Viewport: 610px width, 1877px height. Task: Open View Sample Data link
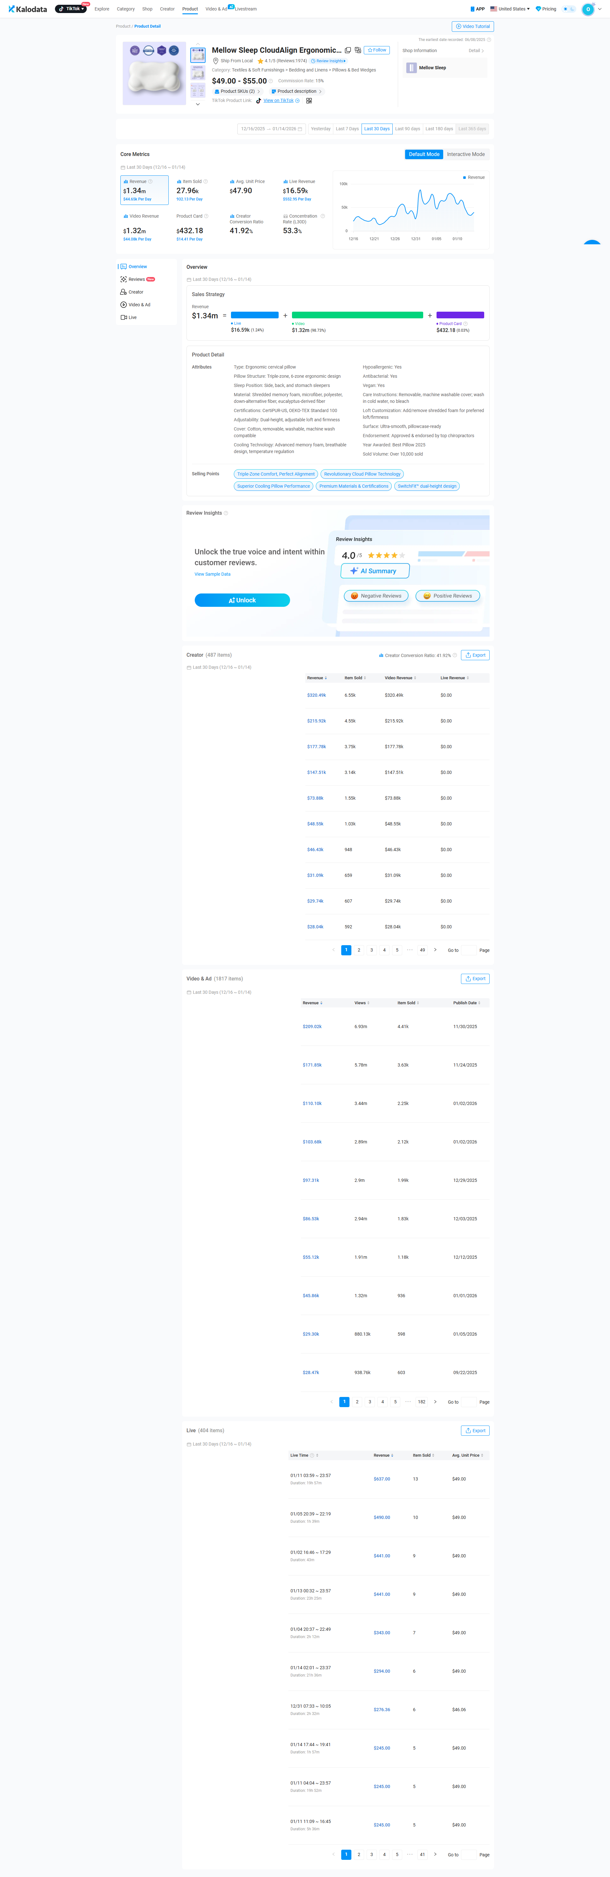(212, 574)
